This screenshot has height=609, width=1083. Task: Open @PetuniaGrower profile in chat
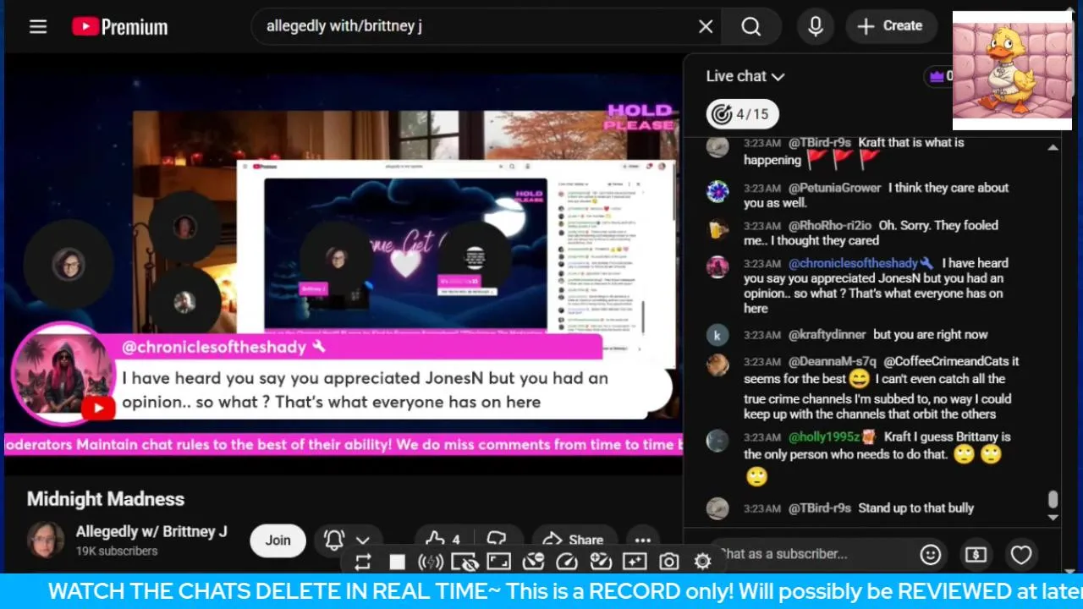coord(834,188)
